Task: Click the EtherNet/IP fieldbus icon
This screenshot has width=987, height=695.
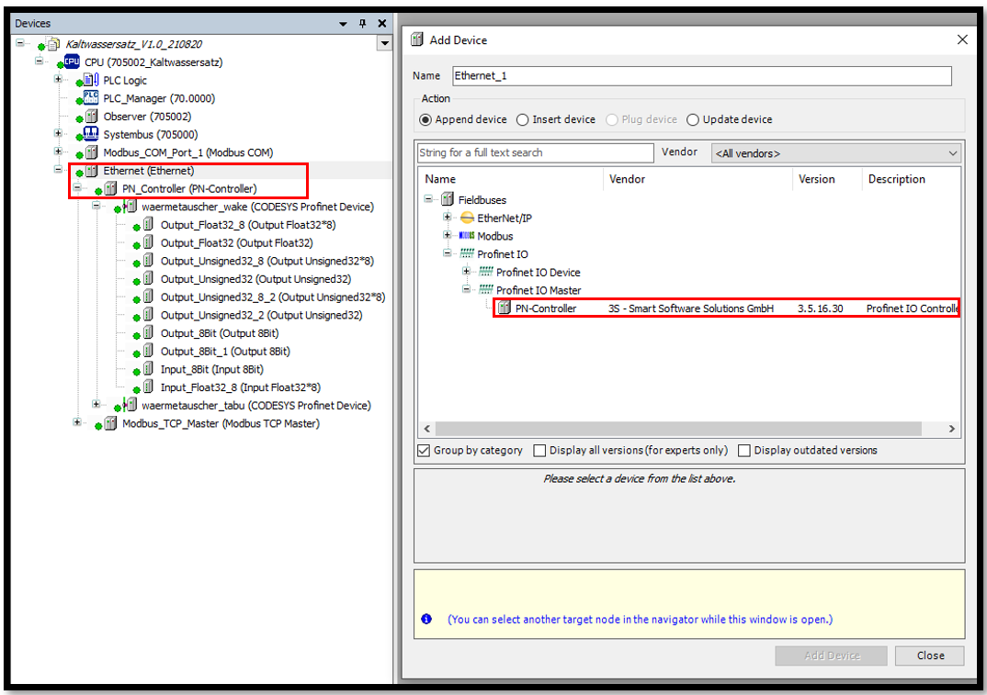Action: (x=467, y=218)
